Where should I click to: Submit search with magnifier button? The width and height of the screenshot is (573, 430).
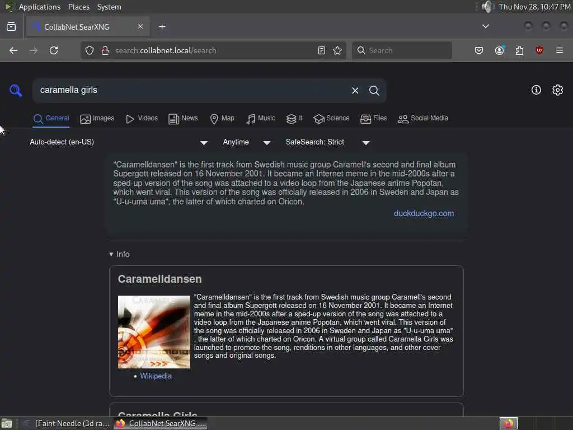coord(374,90)
